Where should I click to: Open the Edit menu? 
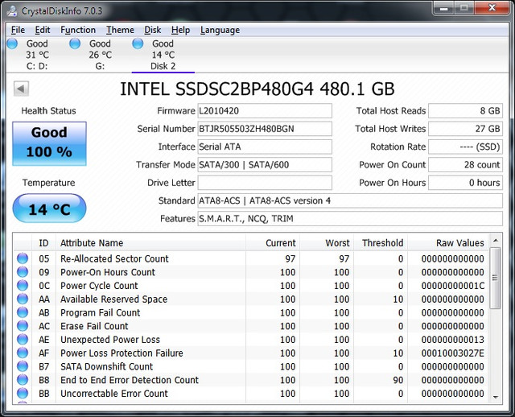[x=43, y=30]
